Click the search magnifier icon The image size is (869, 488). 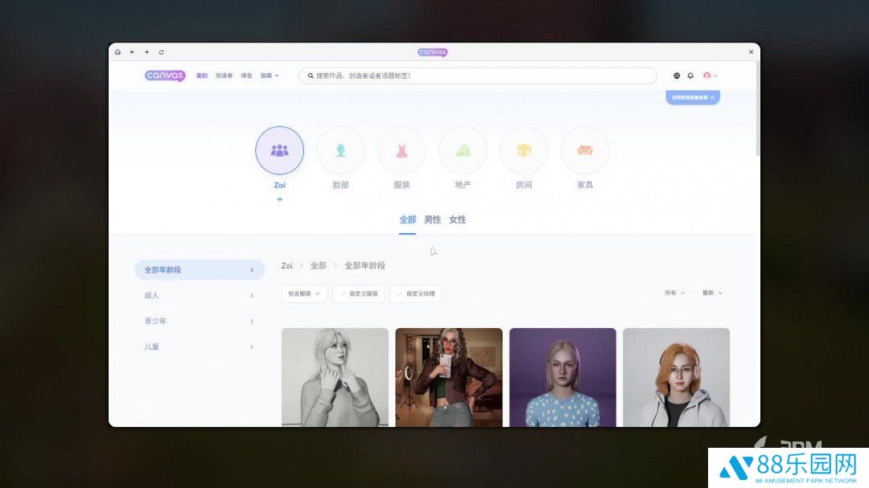(x=311, y=76)
